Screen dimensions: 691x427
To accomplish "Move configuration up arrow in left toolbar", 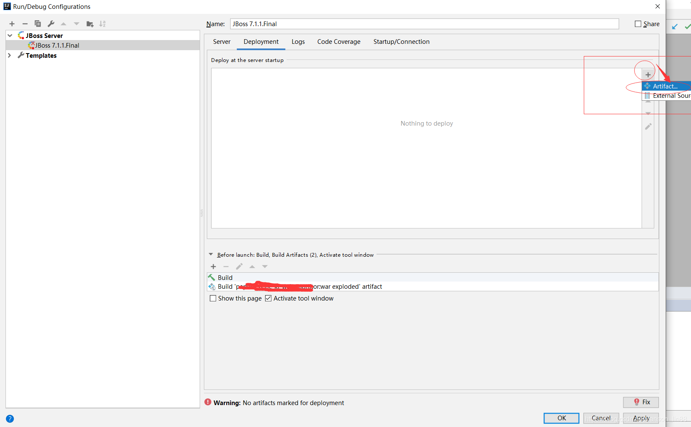I will point(64,24).
